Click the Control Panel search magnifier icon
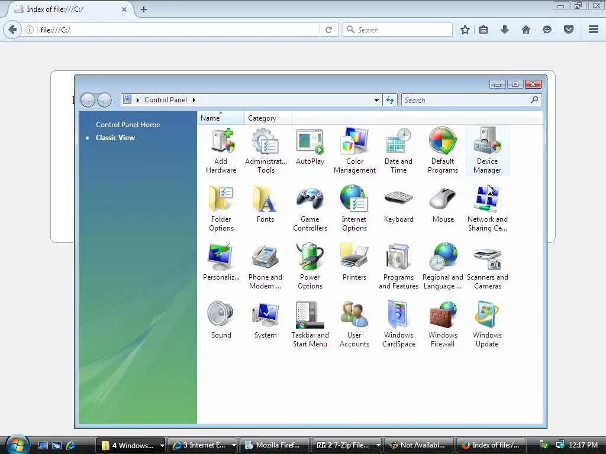Viewport: 606px width, 454px height. pos(535,100)
